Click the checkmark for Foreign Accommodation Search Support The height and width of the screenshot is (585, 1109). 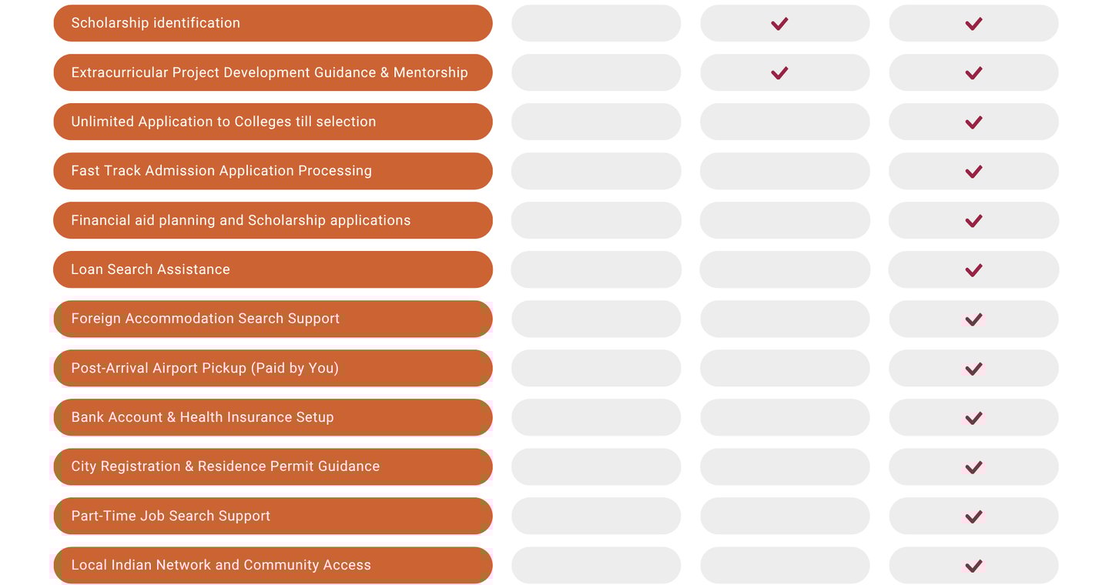coord(973,319)
